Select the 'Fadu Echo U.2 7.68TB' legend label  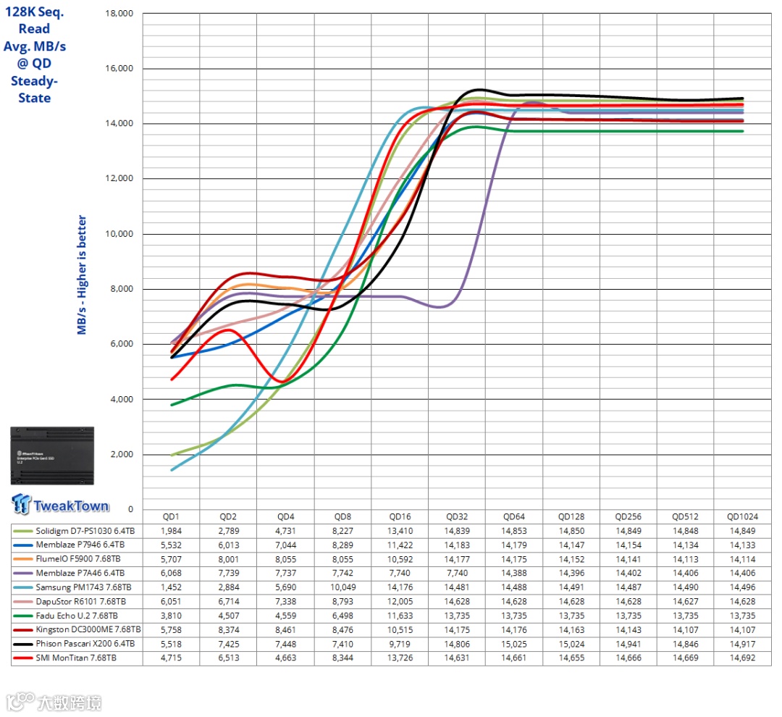click(x=77, y=616)
